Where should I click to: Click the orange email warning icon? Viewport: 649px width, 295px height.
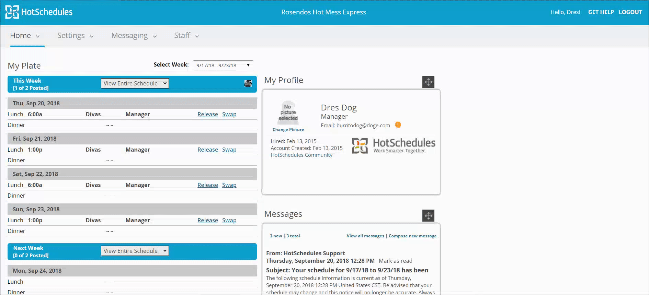tap(398, 125)
